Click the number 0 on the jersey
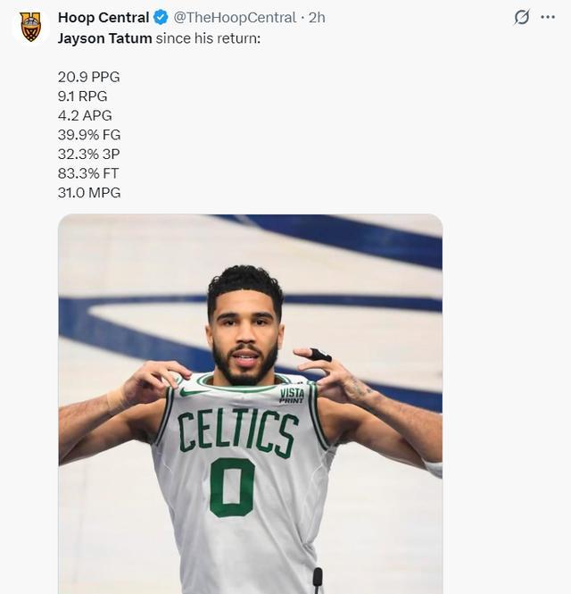 tap(232, 487)
